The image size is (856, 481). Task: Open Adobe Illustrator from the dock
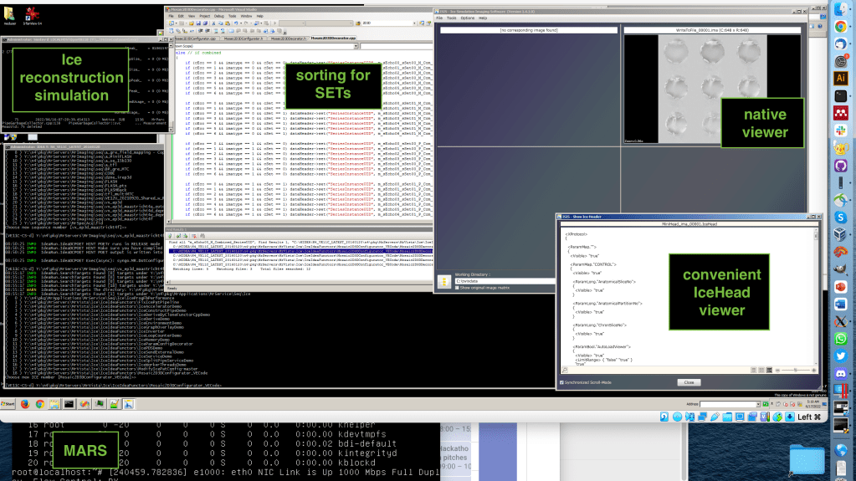click(x=841, y=78)
